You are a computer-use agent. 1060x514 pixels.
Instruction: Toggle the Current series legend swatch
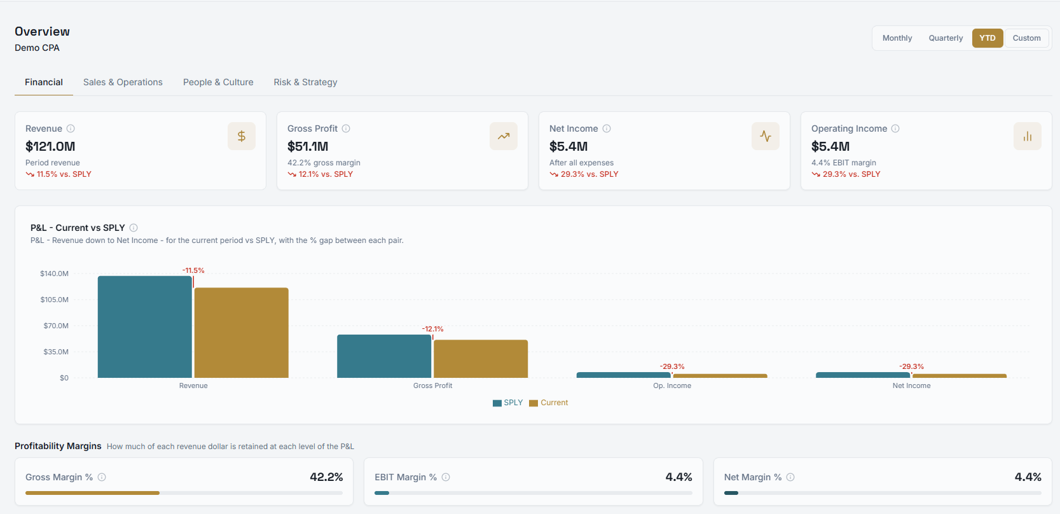(x=533, y=403)
